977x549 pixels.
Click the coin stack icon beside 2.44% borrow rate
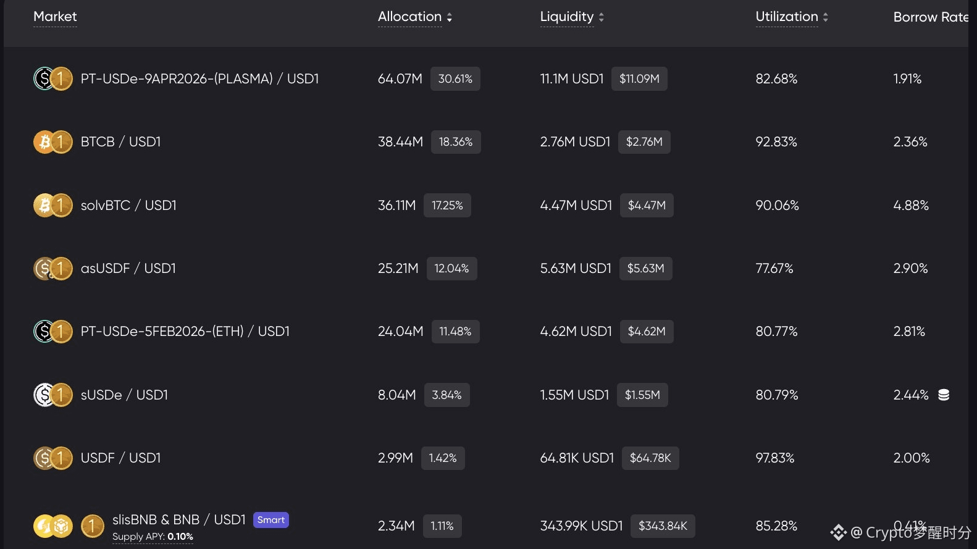[944, 395]
